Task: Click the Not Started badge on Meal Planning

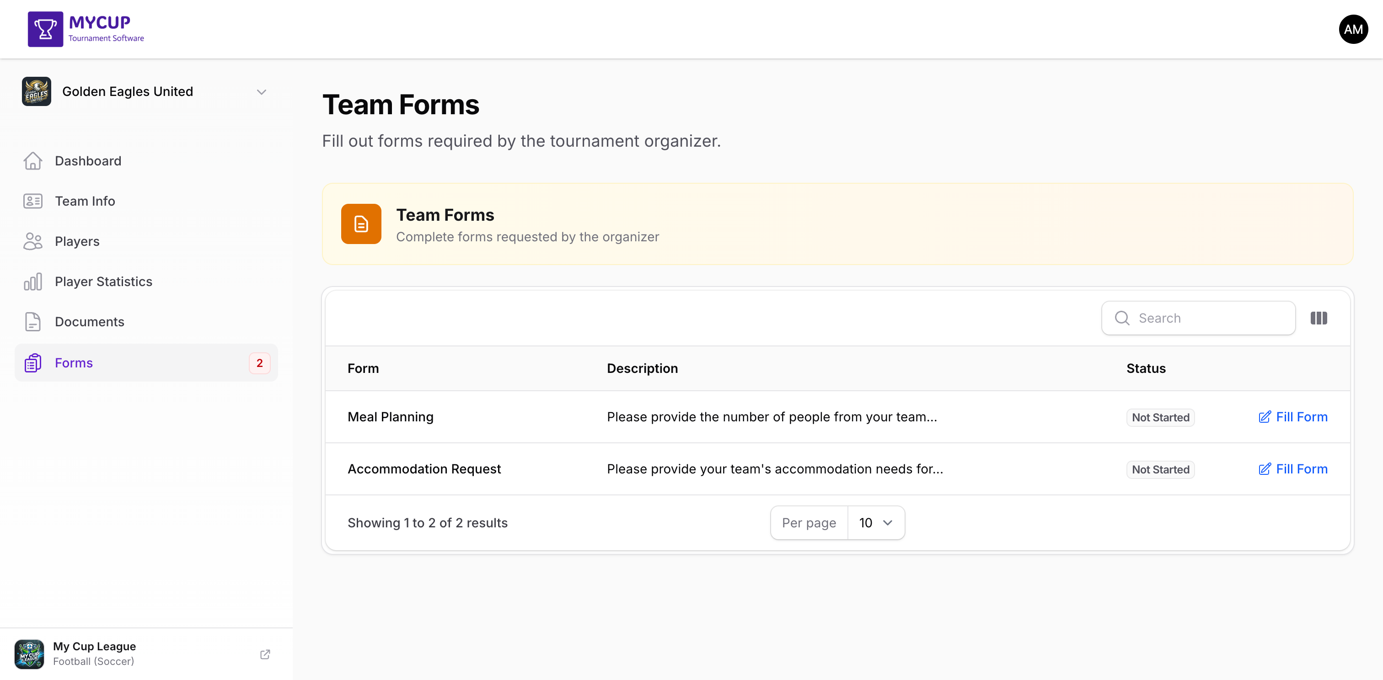Action: click(x=1160, y=417)
